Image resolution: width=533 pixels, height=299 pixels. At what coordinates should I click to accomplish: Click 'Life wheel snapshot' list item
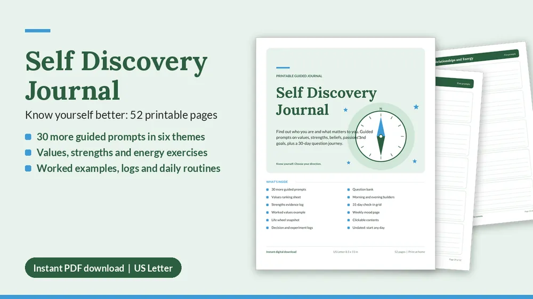(285, 220)
